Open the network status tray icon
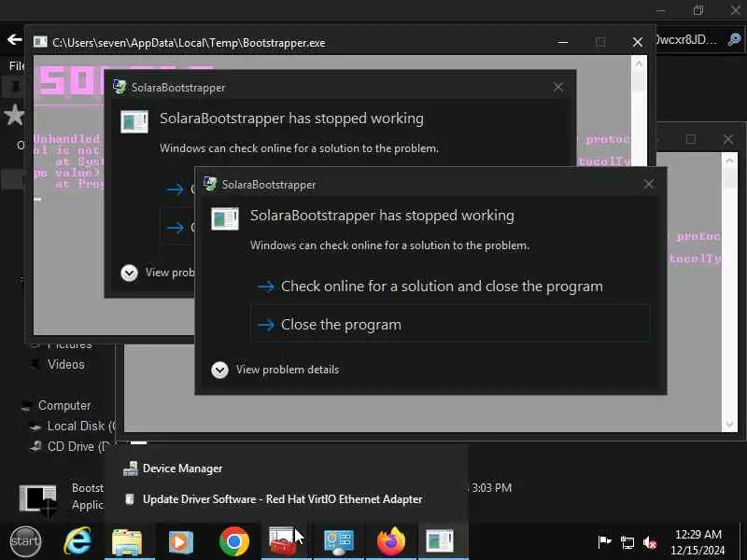Viewport: 747px width, 560px height. pos(627,542)
